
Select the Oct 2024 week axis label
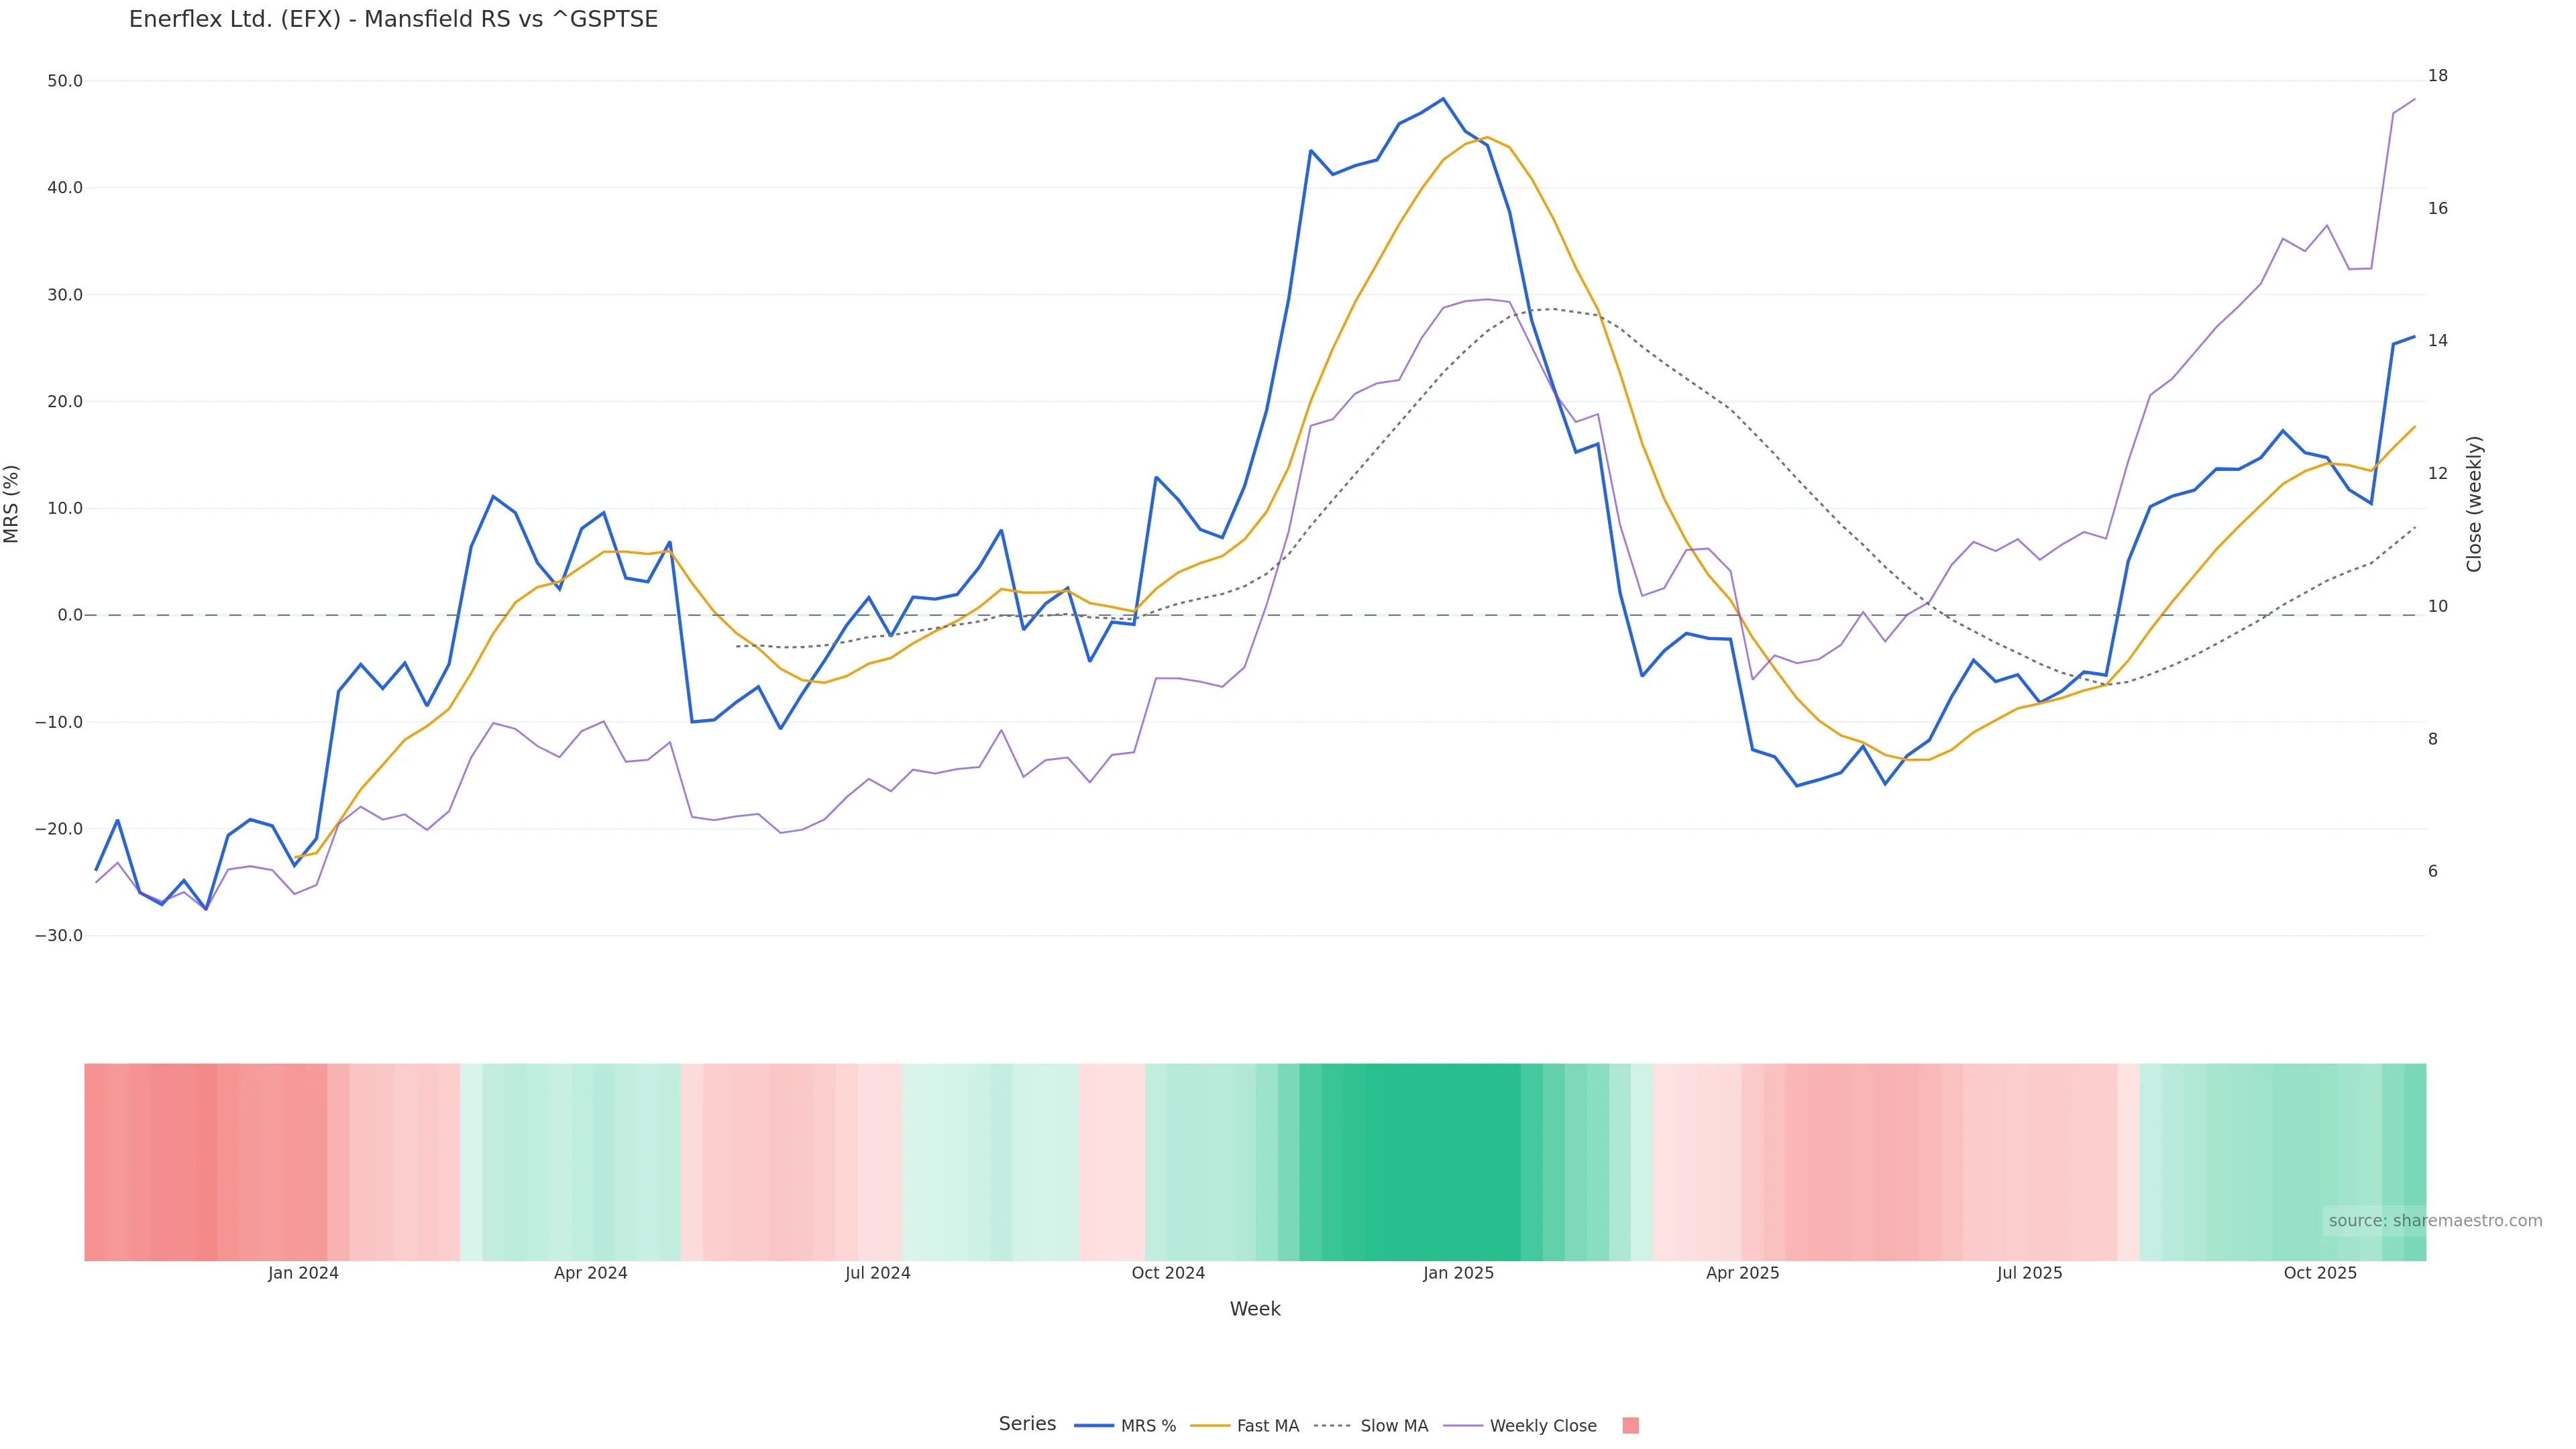[x=1168, y=1274]
